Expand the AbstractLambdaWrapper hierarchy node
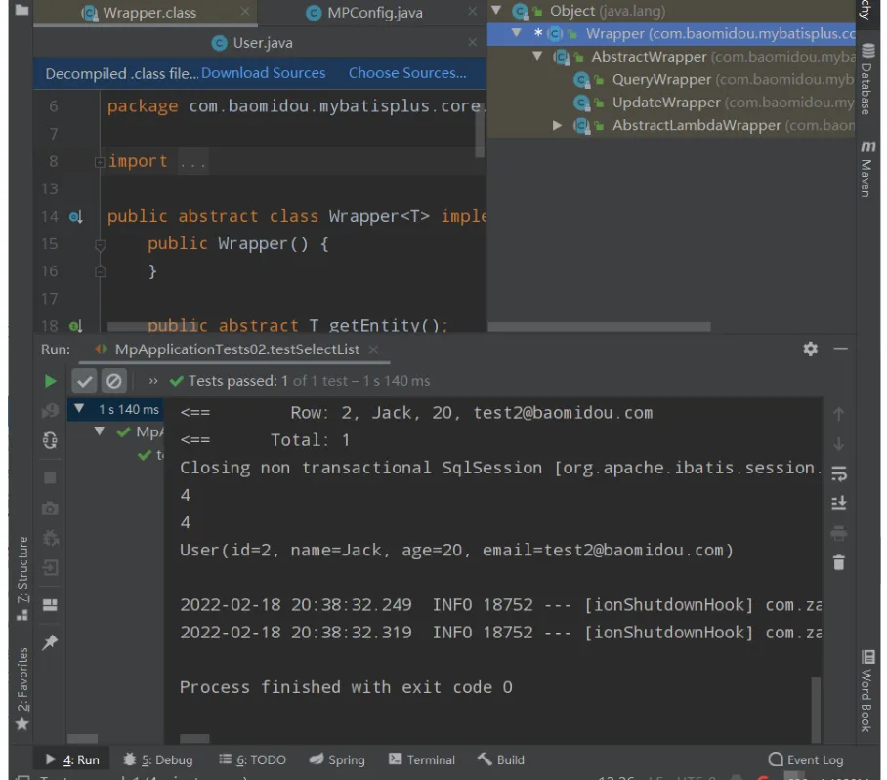Screen dimensions: 887x780 point(558,125)
